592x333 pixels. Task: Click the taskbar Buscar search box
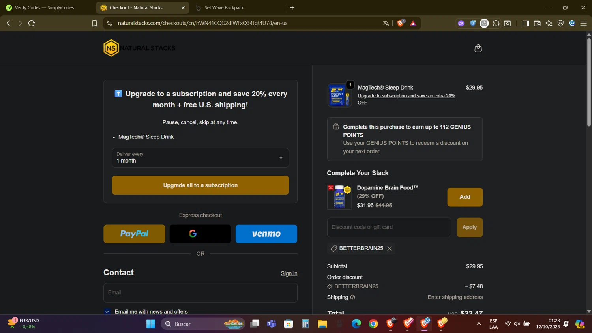tap(203, 324)
